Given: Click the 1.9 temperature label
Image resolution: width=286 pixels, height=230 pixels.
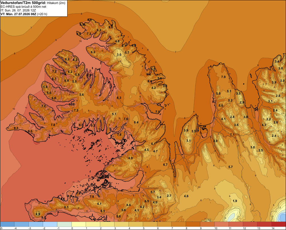Looking at the screenshot, I should (235, 201).
